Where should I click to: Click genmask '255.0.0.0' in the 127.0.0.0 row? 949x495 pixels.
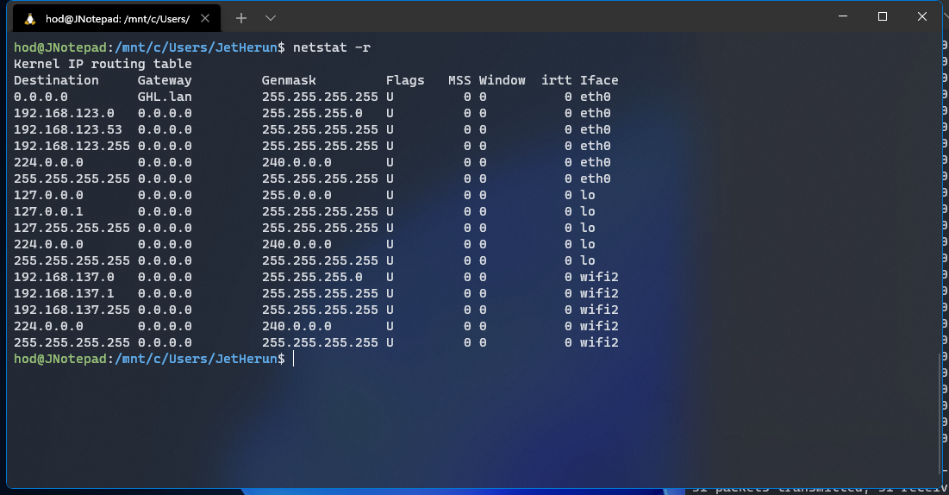[x=297, y=195]
